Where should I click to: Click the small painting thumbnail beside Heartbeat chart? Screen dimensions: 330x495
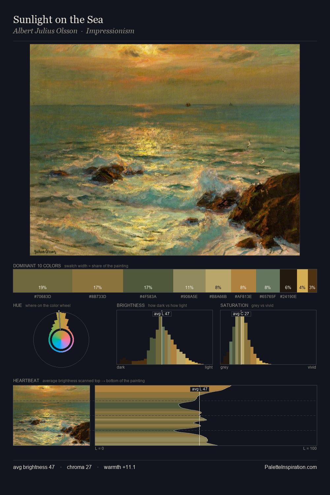point(51,415)
